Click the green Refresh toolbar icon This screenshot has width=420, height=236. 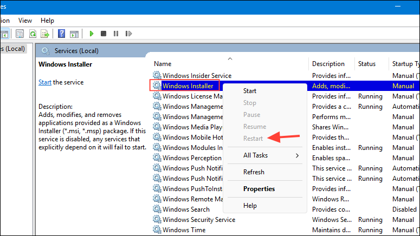point(33,34)
